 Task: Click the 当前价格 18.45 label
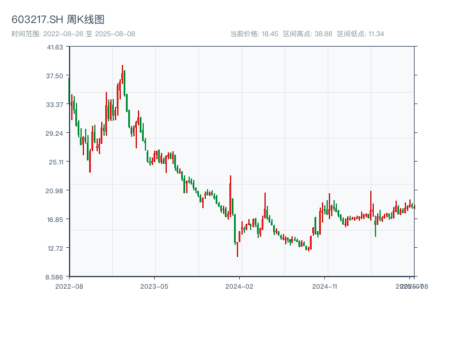click(254, 34)
